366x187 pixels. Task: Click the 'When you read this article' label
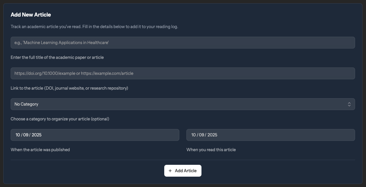(211, 149)
